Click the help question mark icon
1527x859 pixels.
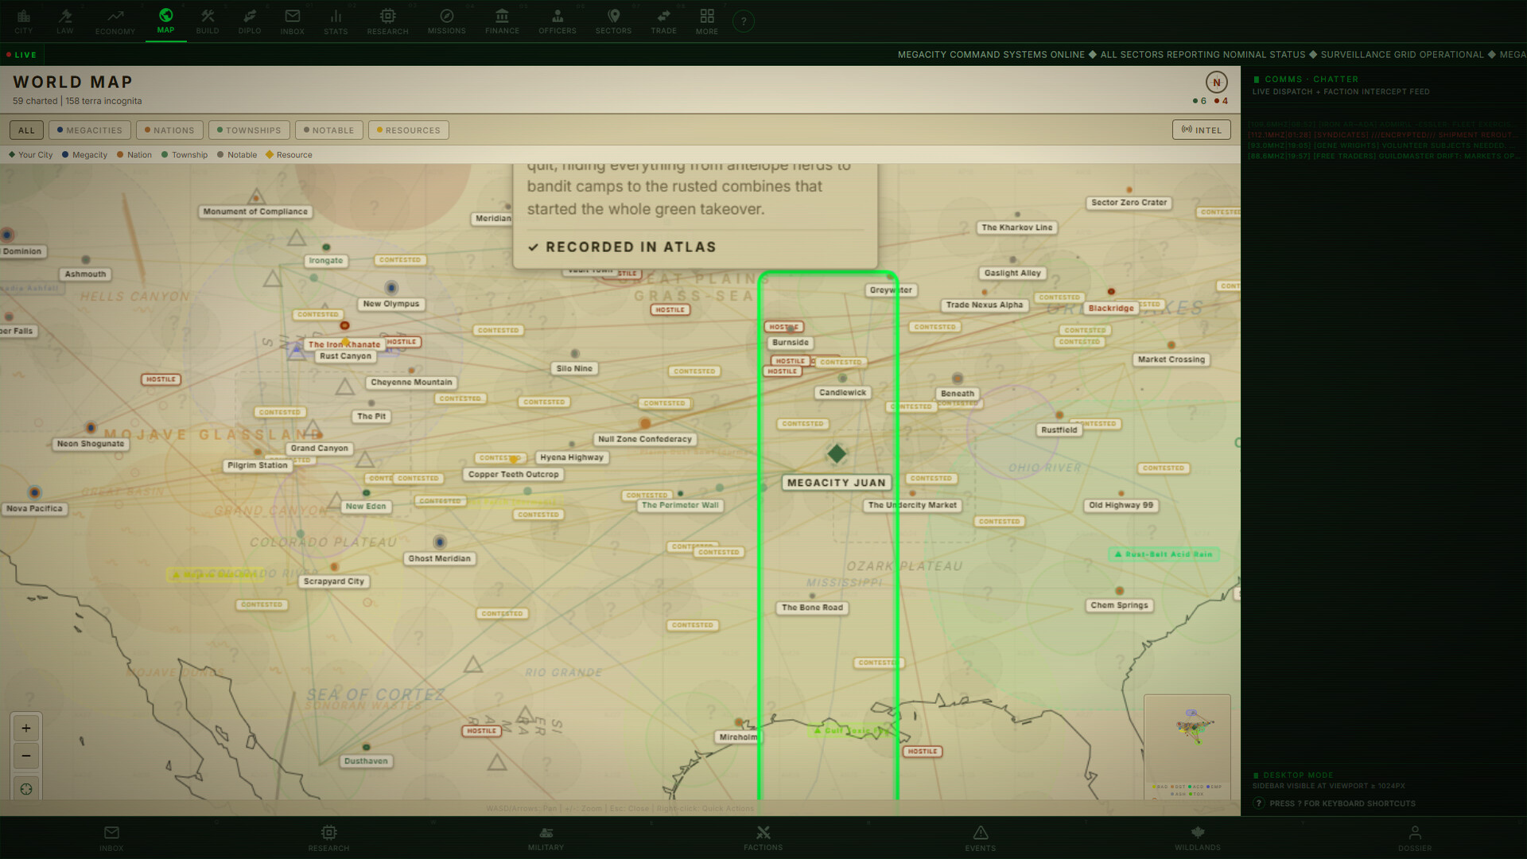(x=744, y=21)
